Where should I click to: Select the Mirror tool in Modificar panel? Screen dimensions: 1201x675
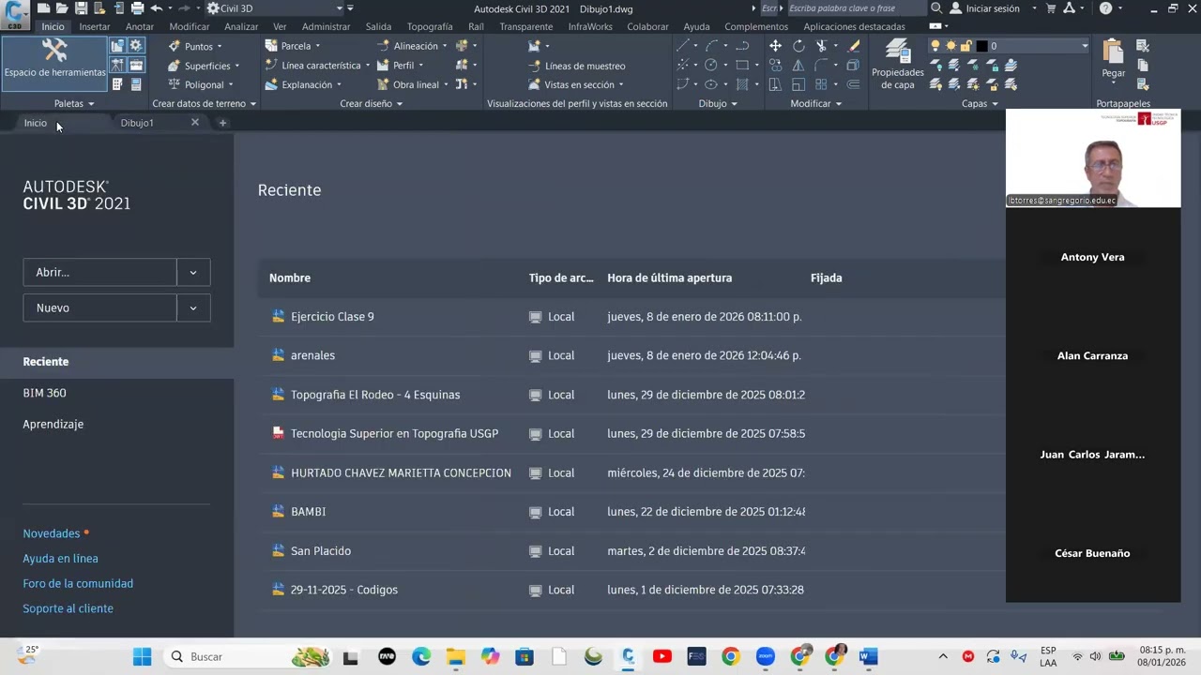point(798,65)
